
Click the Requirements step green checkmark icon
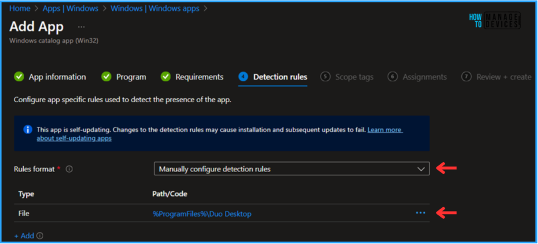(165, 77)
